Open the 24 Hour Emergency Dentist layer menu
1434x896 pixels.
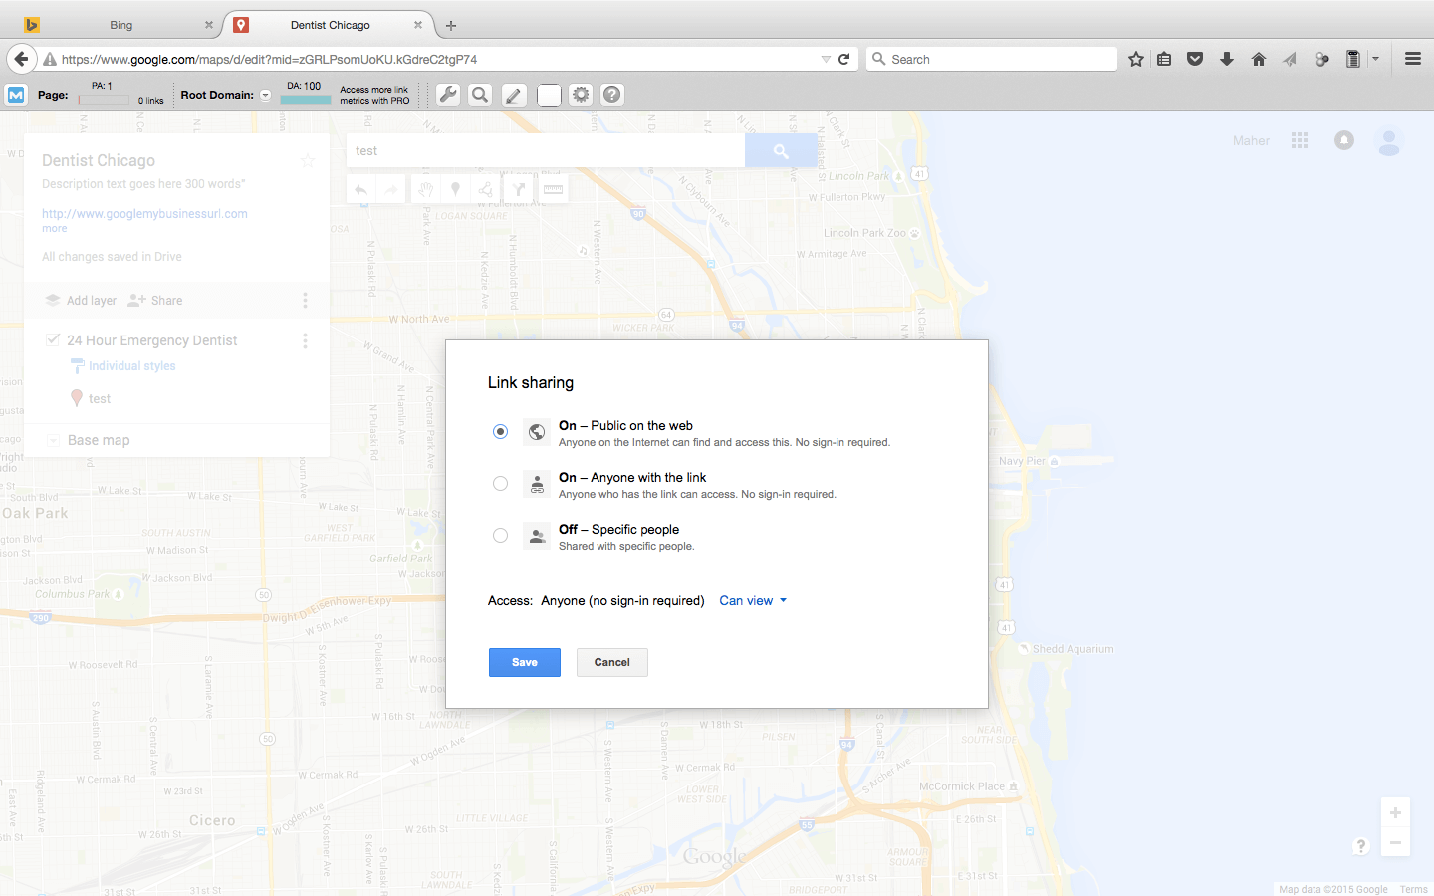point(305,340)
